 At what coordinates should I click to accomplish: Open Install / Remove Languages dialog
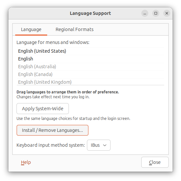click(52, 130)
